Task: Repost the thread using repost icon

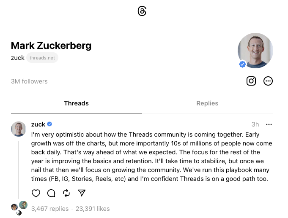Action: click(x=66, y=193)
